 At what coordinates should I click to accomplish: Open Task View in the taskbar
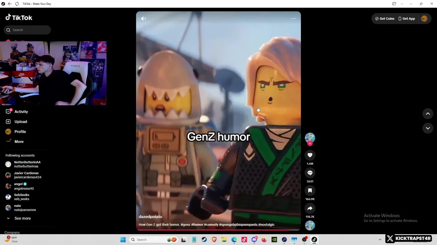(x=183, y=240)
